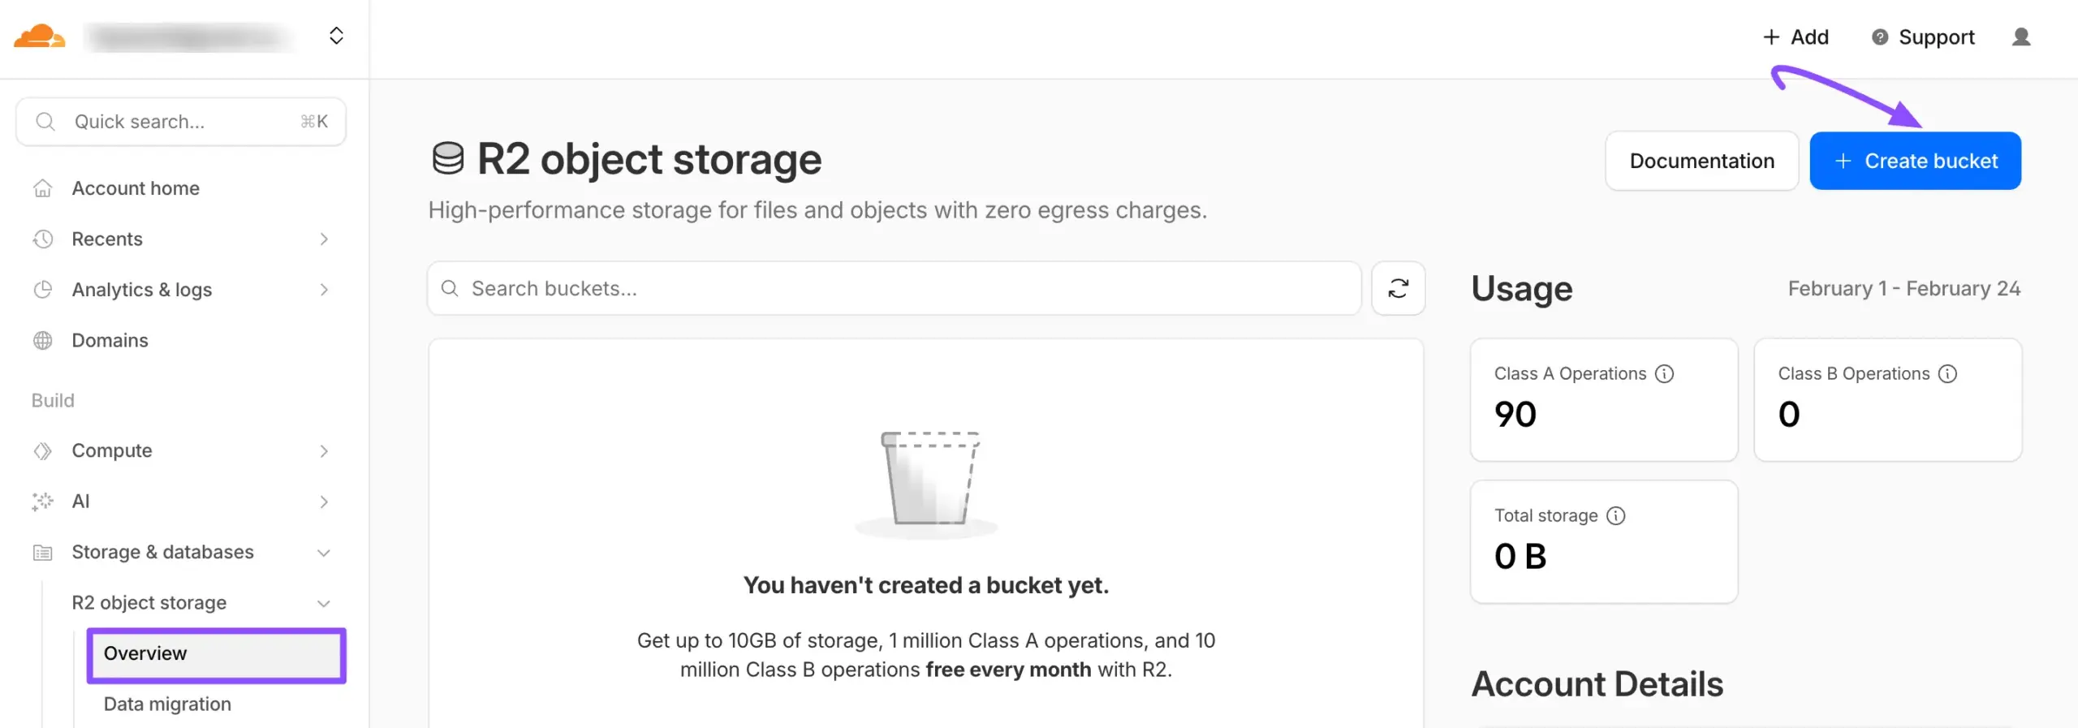Show Class A Operations info tooltip icon

(x=1664, y=374)
